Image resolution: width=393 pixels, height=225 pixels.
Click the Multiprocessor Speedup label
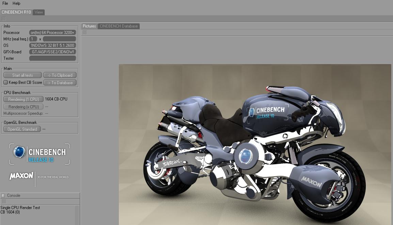click(23, 113)
